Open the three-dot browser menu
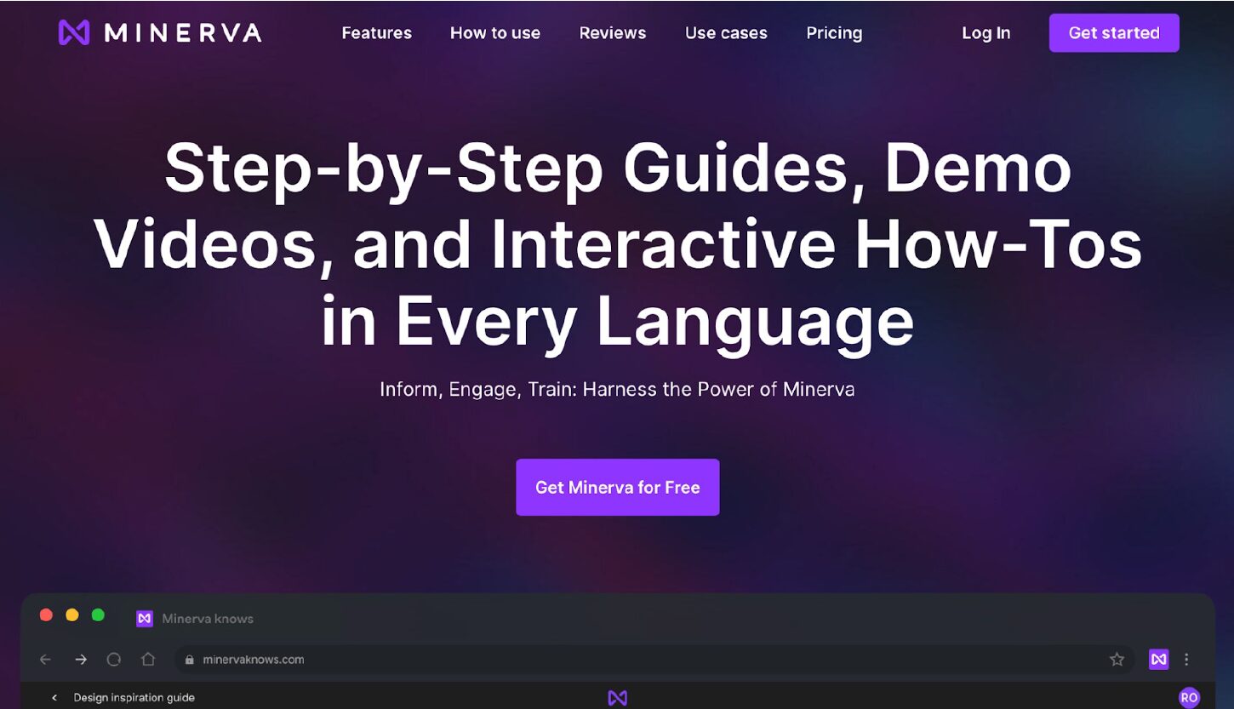Image resolution: width=1234 pixels, height=709 pixels. tap(1186, 660)
